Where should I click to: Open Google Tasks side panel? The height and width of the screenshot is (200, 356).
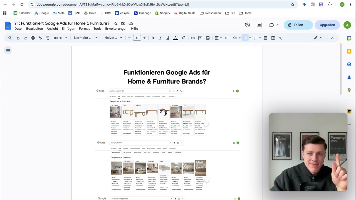click(x=349, y=64)
